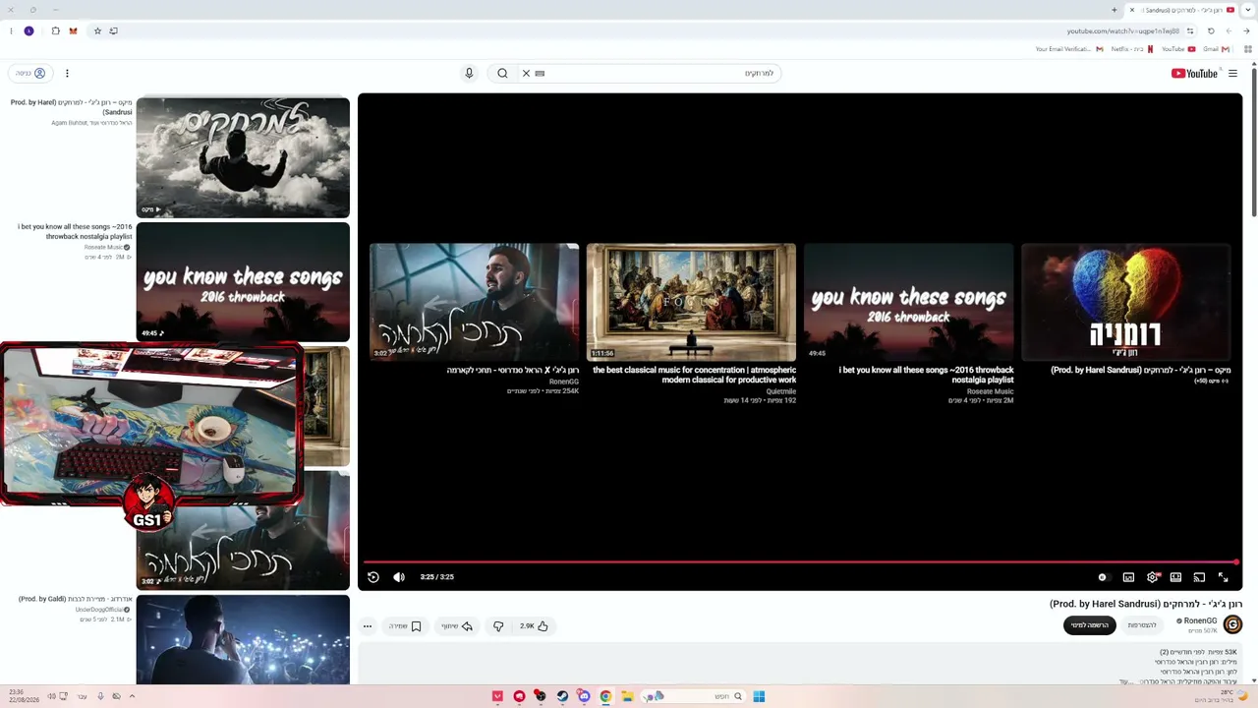Open the on-screen keyboard in search box

pyautogui.click(x=540, y=73)
